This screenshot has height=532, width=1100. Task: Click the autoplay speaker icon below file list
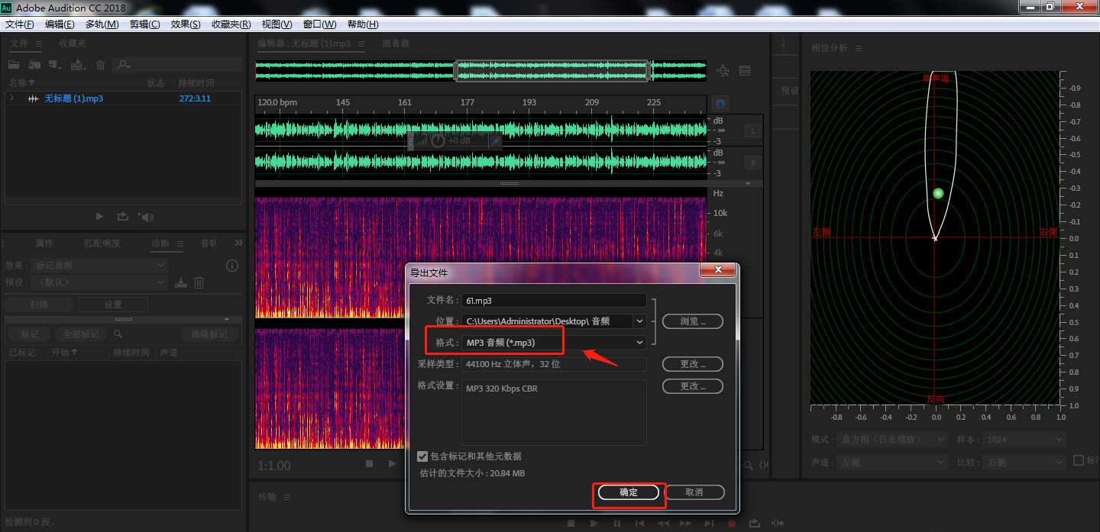(146, 217)
